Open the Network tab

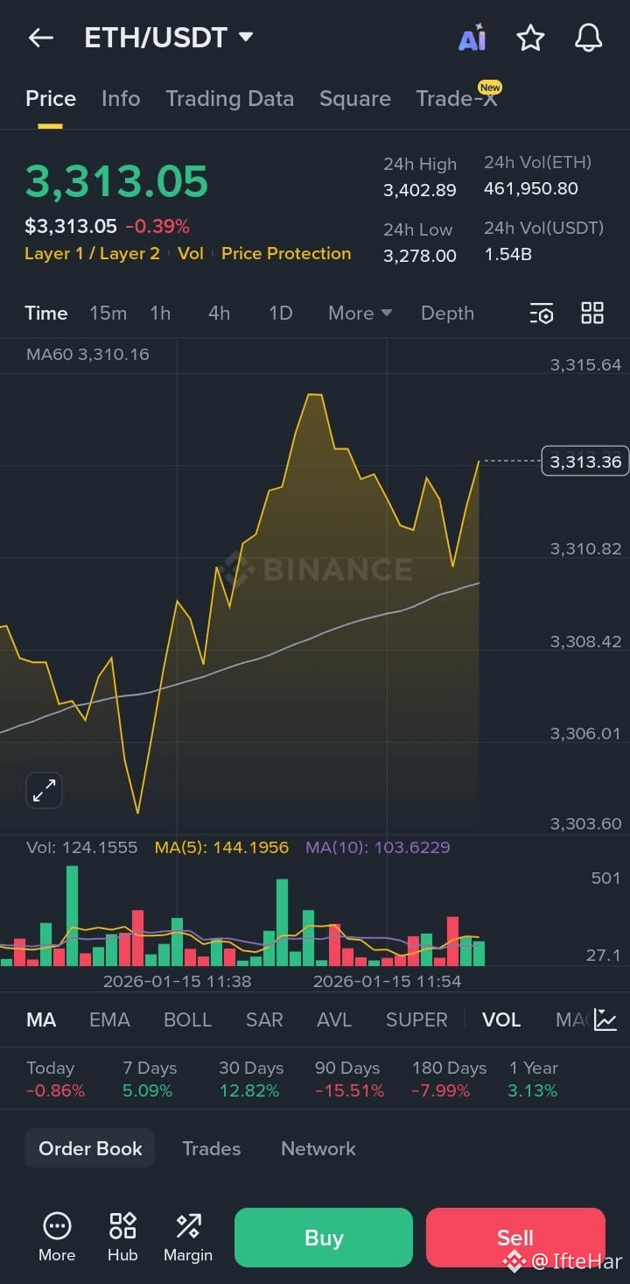[x=318, y=1148]
